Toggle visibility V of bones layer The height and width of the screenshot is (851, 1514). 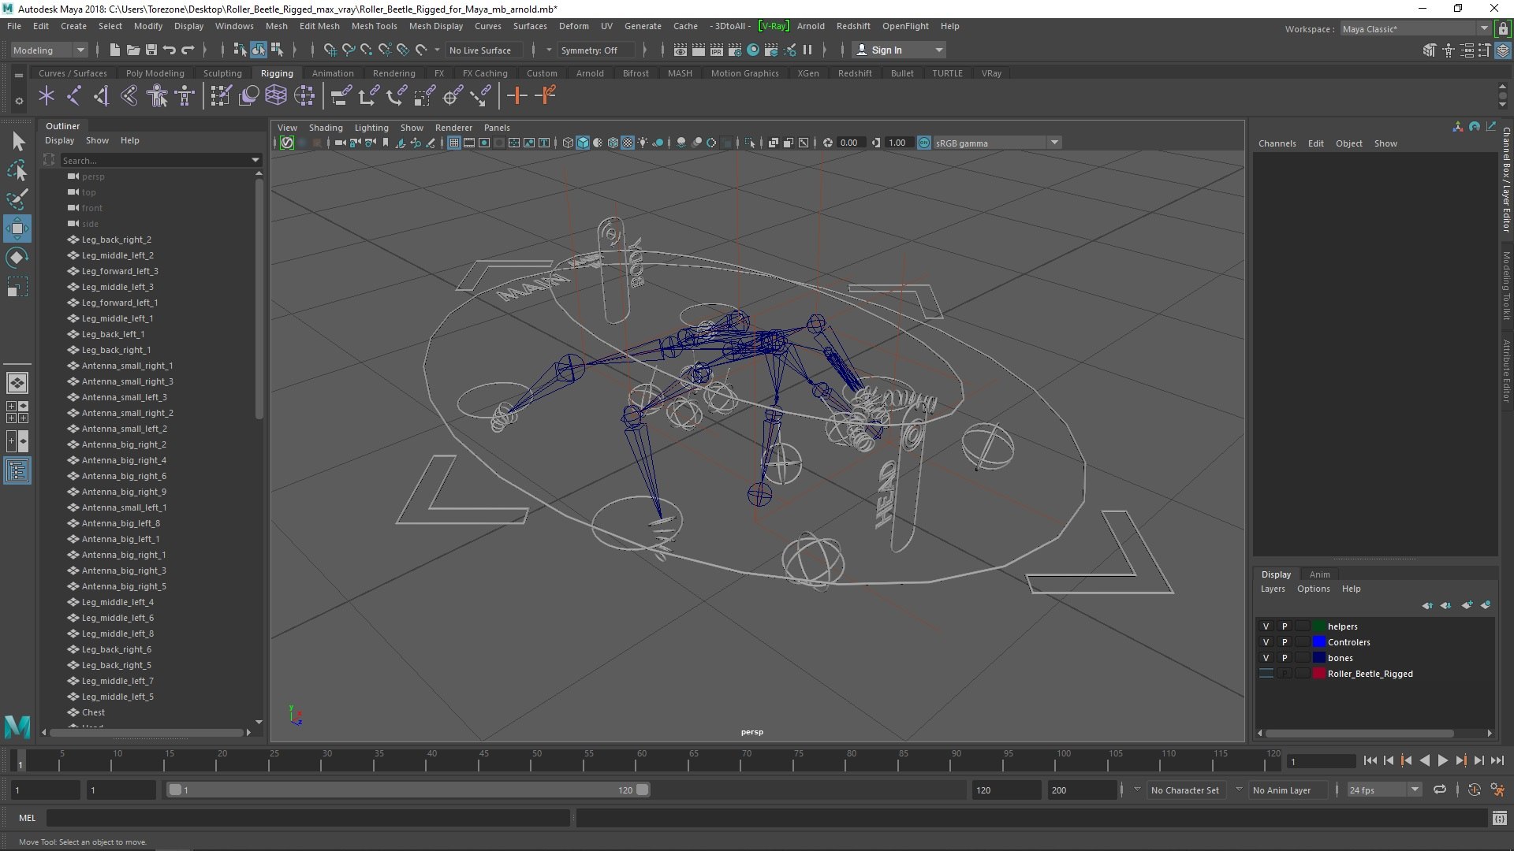1266,658
